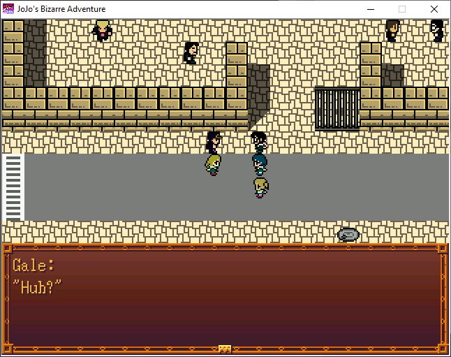Click the capped character in purple coat

[214, 143]
